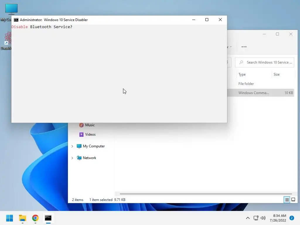Launch Google Chrome from the taskbar
300x225 pixels.
click(x=35, y=218)
